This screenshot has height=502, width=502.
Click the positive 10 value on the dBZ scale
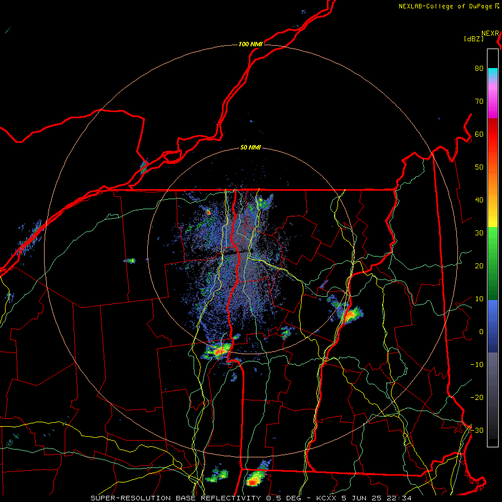click(479, 299)
